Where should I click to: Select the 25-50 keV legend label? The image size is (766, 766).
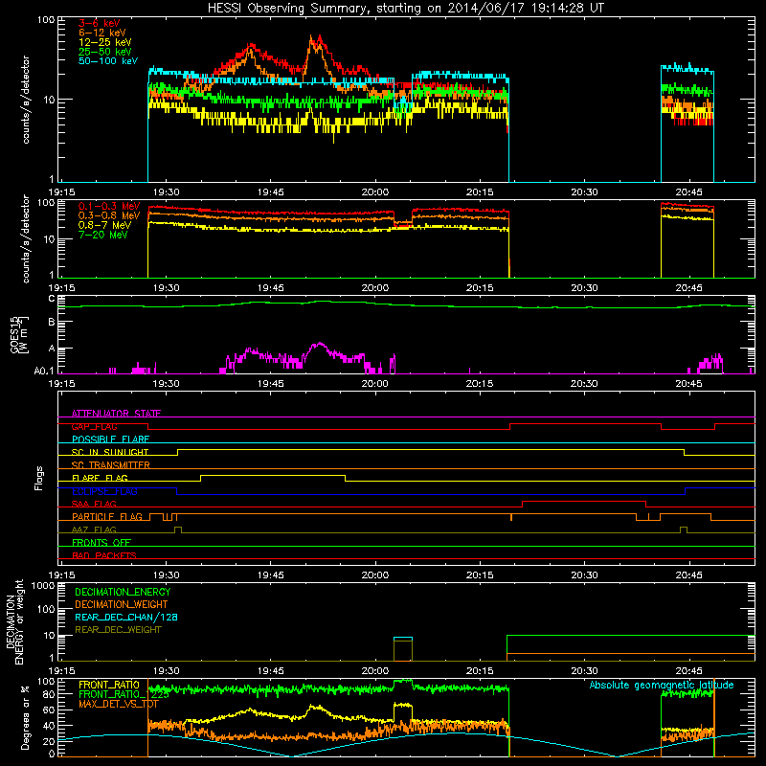click(105, 52)
